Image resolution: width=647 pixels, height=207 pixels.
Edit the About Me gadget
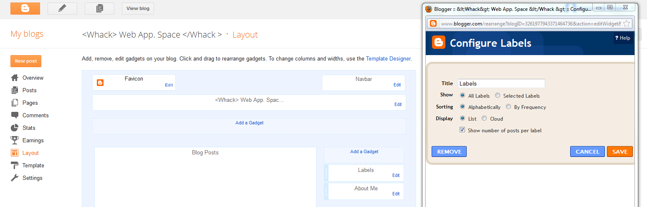tap(396, 194)
